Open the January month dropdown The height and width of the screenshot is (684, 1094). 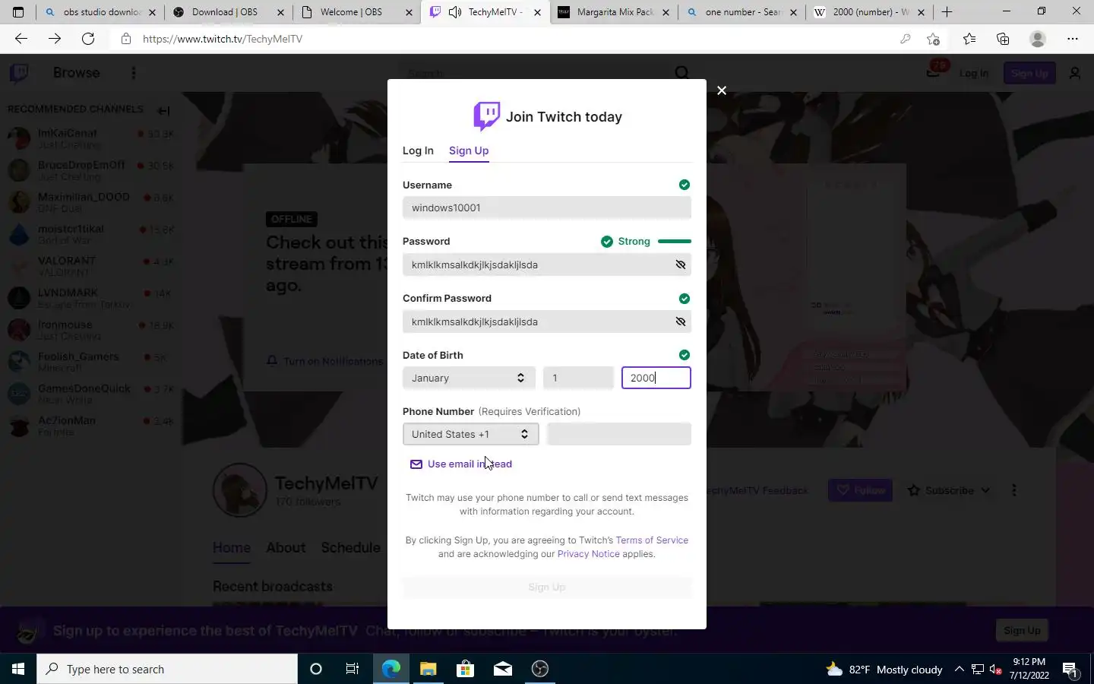click(x=469, y=378)
